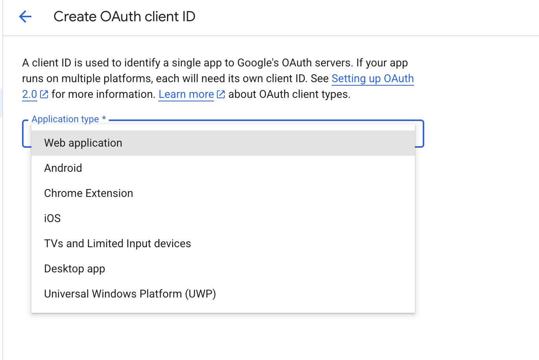
Task: Choose Universal Windows Platform (UWP)
Action: 223,294
